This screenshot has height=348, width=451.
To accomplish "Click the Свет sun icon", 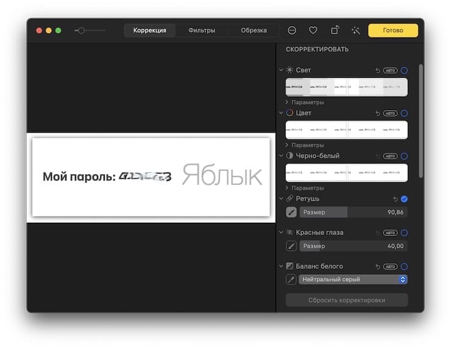I will (289, 70).
